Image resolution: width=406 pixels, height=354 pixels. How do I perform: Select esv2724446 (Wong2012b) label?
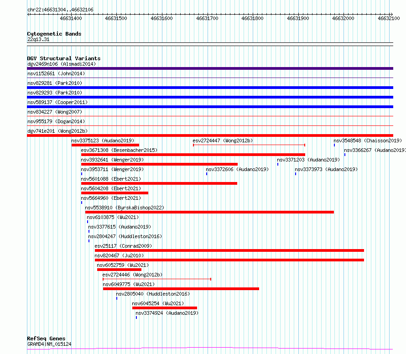pos(132,275)
